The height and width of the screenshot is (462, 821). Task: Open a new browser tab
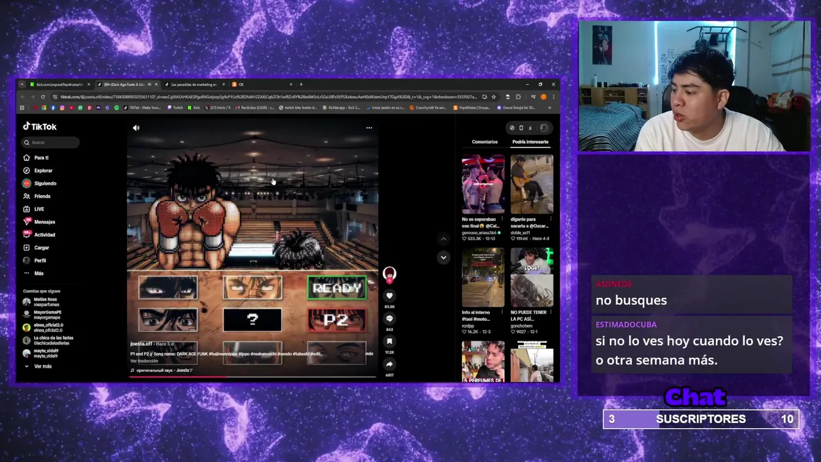[x=301, y=84]
